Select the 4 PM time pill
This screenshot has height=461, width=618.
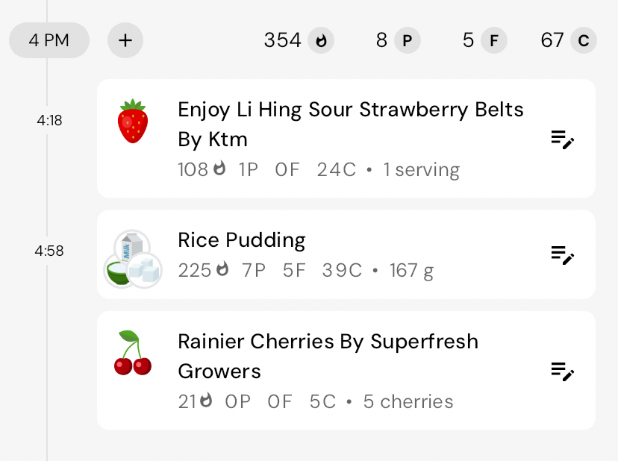(49, 40)
